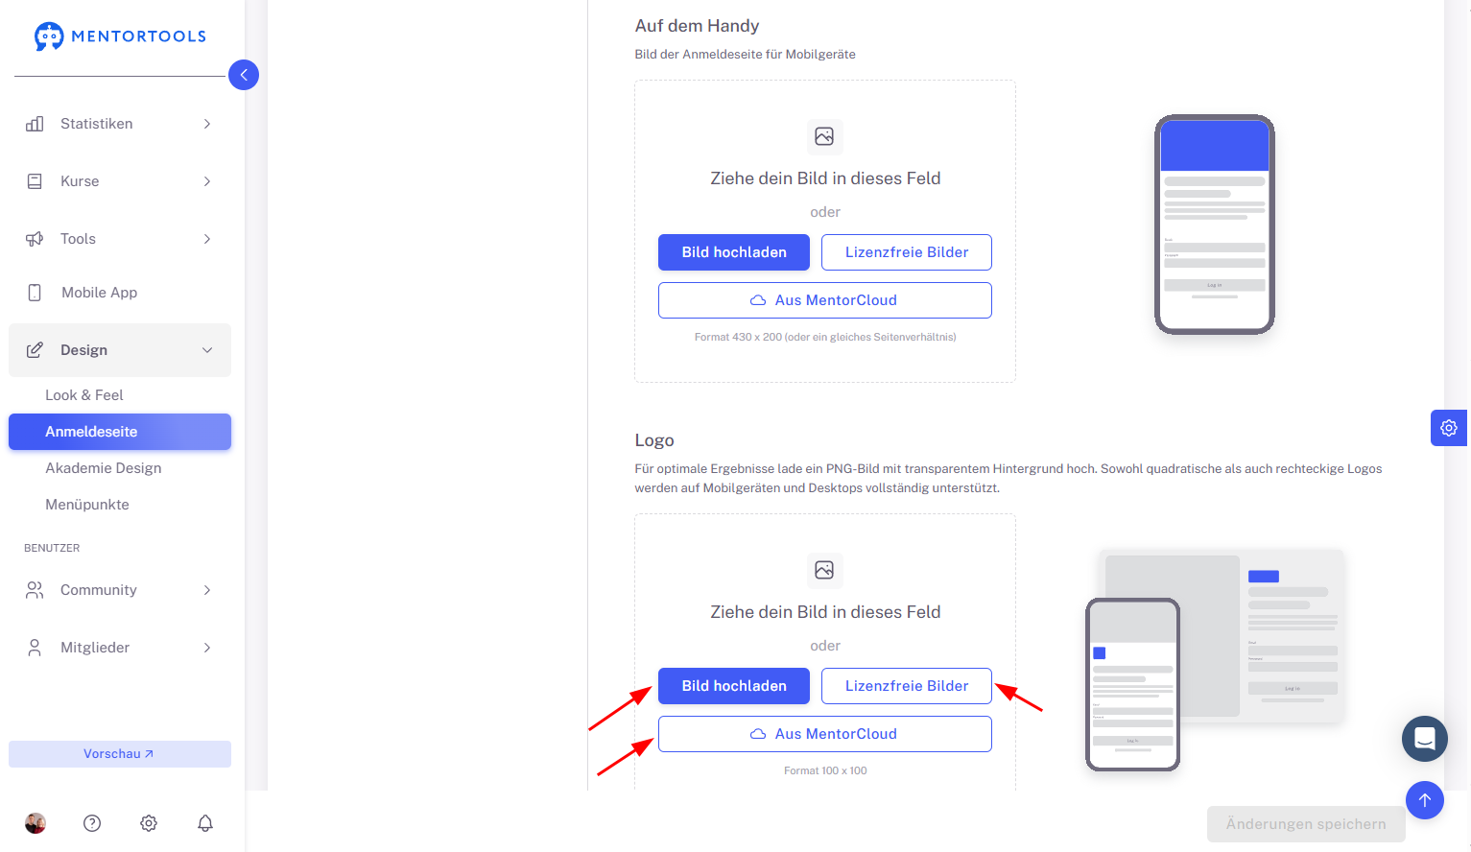This screenshot has width=1471, height=852.
Task: Collapse the sidebar with the blue arrow
Action: click(x=244, y=75)
